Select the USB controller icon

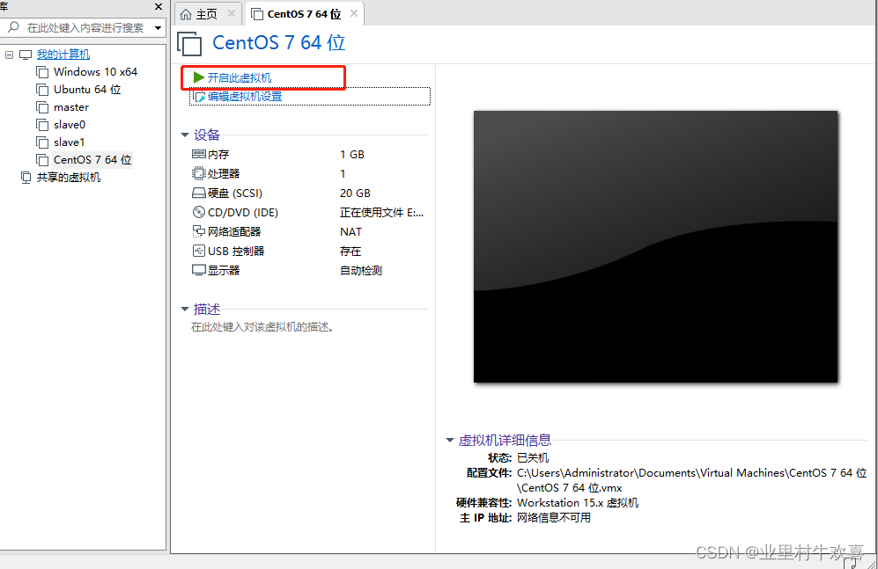199,251
